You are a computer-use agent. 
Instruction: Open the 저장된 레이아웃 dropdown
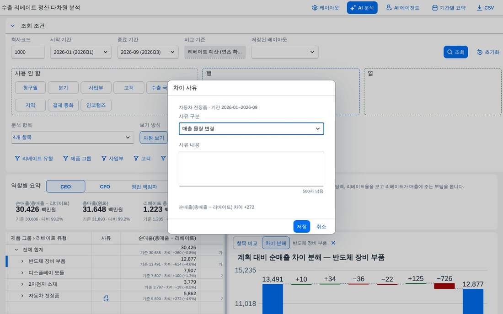pyautogui.click(x=285, y=52)
